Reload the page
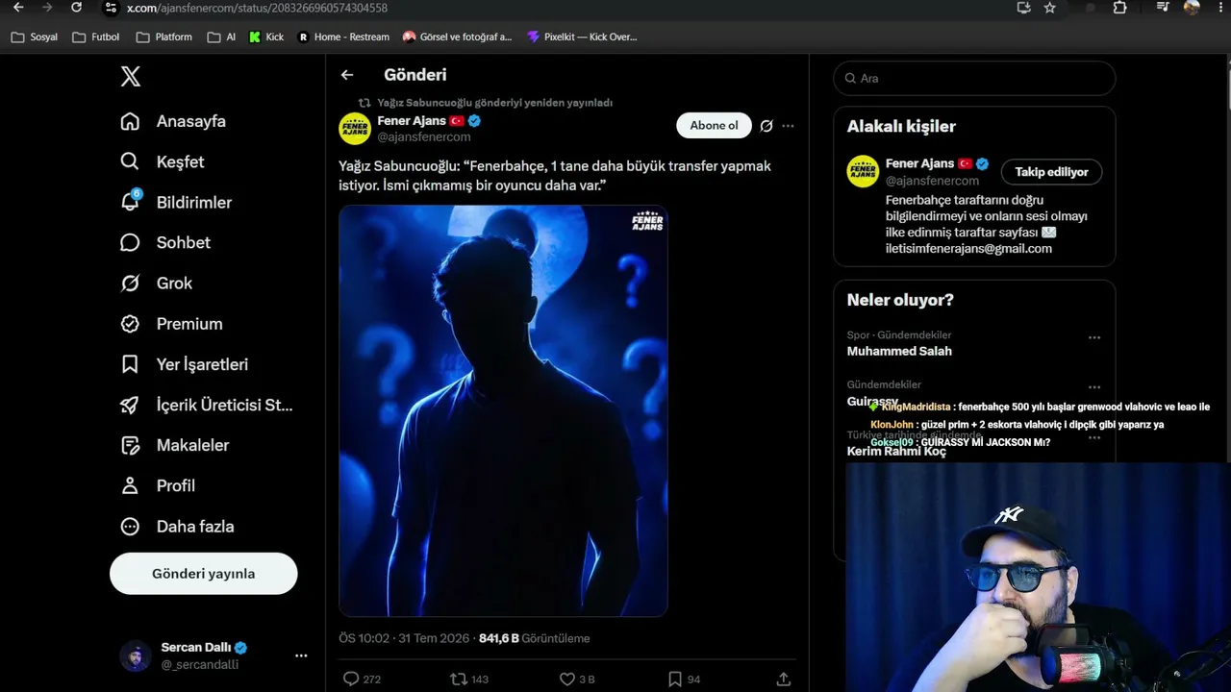This screenshot has width=1231, height=692. (77, 8)
